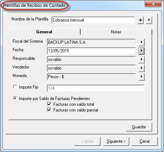Expand the Responsable selector arrow
This screenshot has height=152, width=164.
click(x=141, y=60)
